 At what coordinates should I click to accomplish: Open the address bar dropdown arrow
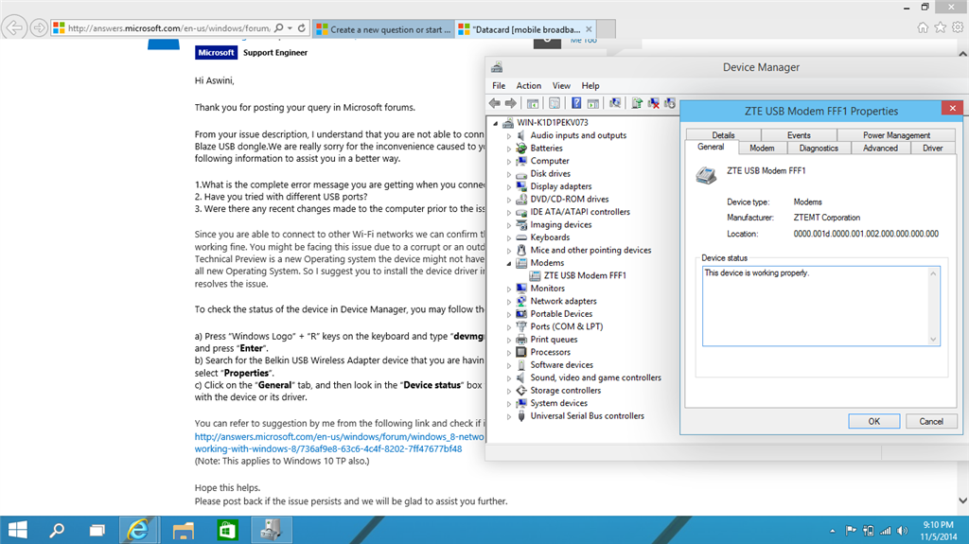click(290, 27)
